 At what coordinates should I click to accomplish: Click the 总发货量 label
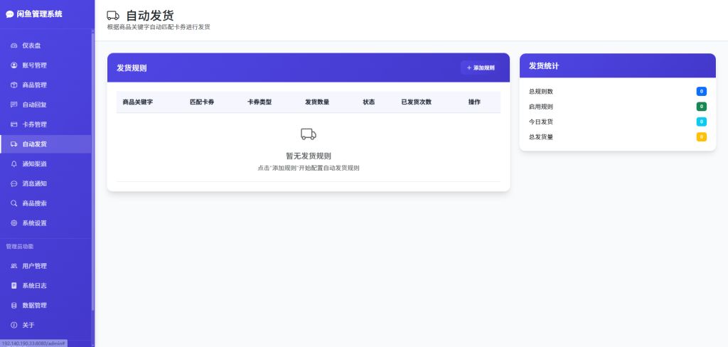[541, 137]
